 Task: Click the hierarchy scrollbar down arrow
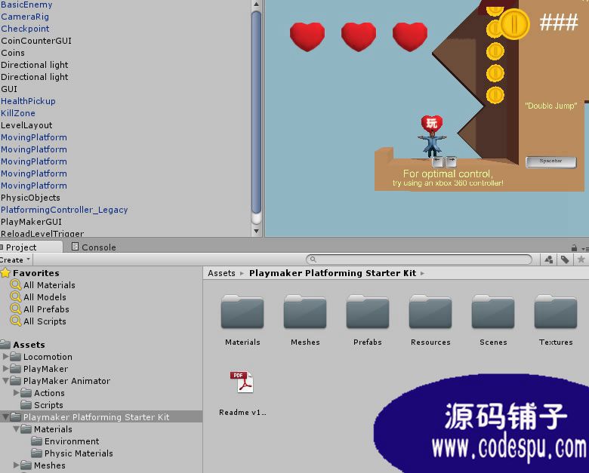256,231
